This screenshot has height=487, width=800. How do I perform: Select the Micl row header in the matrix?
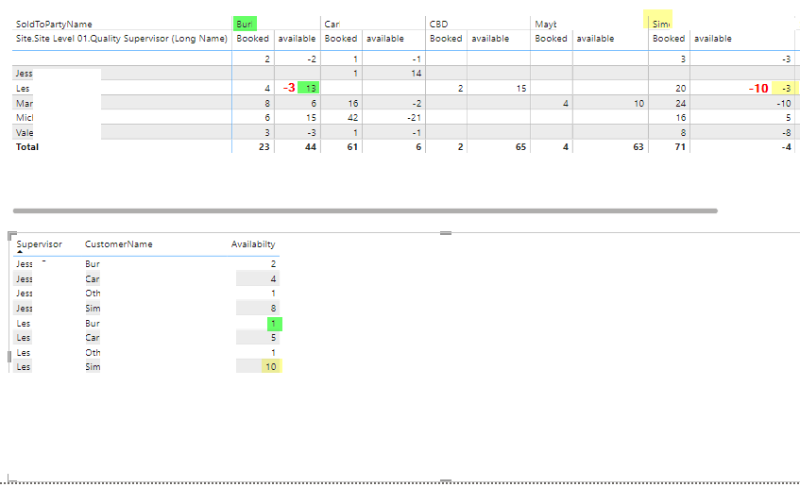coord(25,118)
